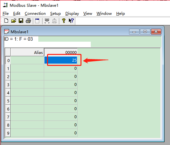Image resolution: width=170 pixels, height=145 pixels.
Task: Open the Window menu
Action: point(104,14)
